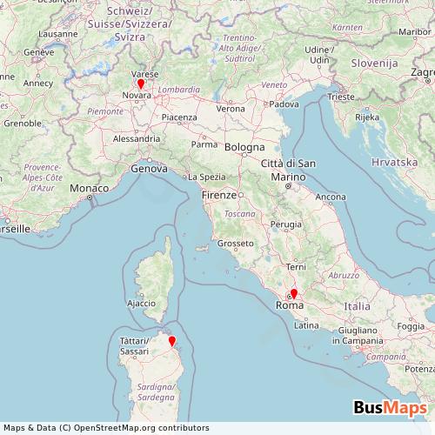Select the Trieste city label
435x435 pixels.
[341, 97]
